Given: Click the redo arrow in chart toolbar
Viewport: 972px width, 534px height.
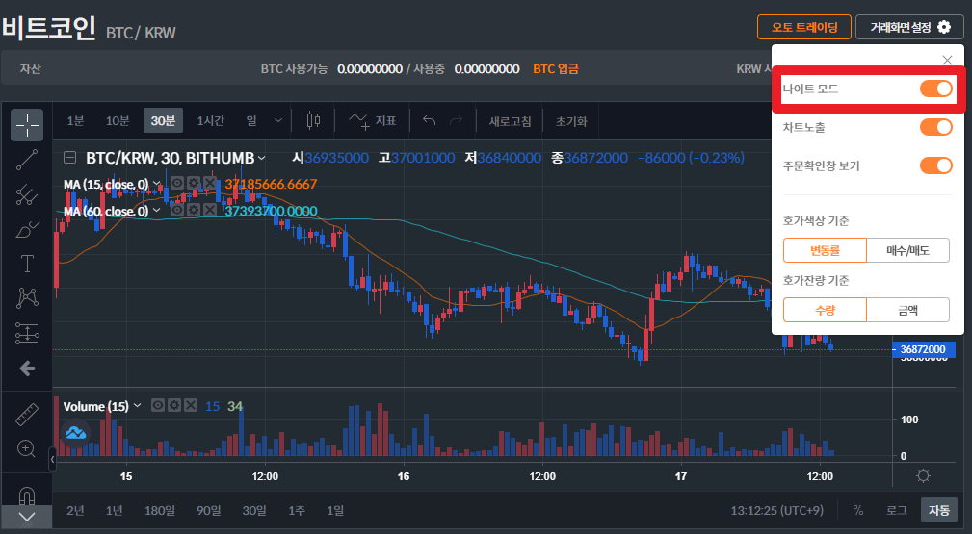Looking at the screenshot, I should pos(457,120).
